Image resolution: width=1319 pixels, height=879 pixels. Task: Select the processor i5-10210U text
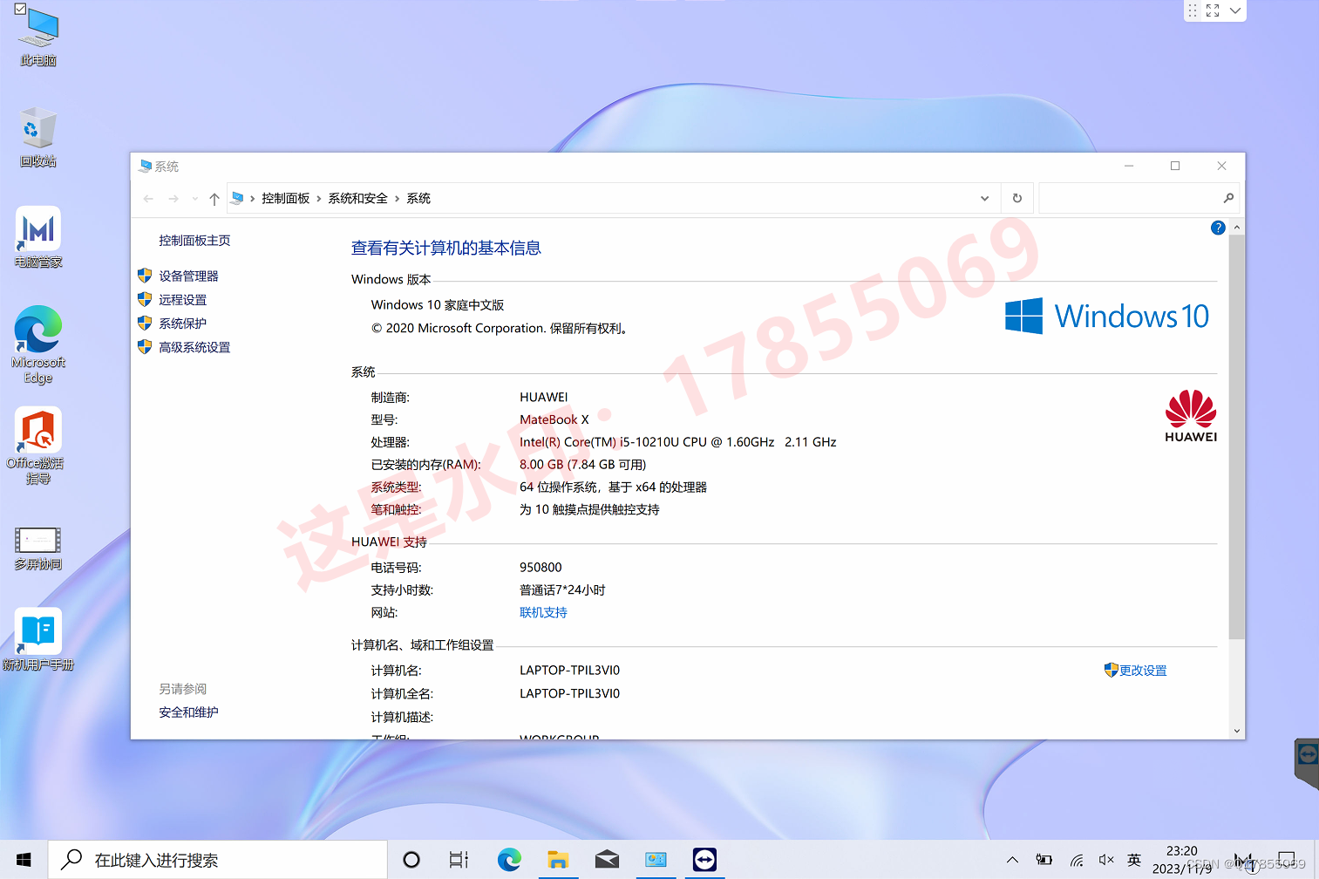(677, 443)
